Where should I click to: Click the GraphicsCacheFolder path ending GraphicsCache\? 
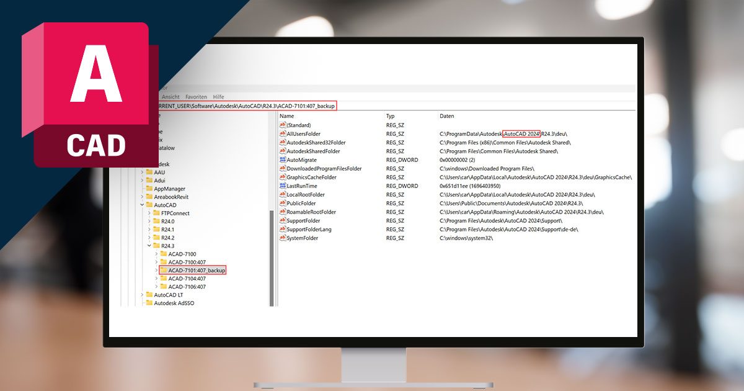point(536,178)
